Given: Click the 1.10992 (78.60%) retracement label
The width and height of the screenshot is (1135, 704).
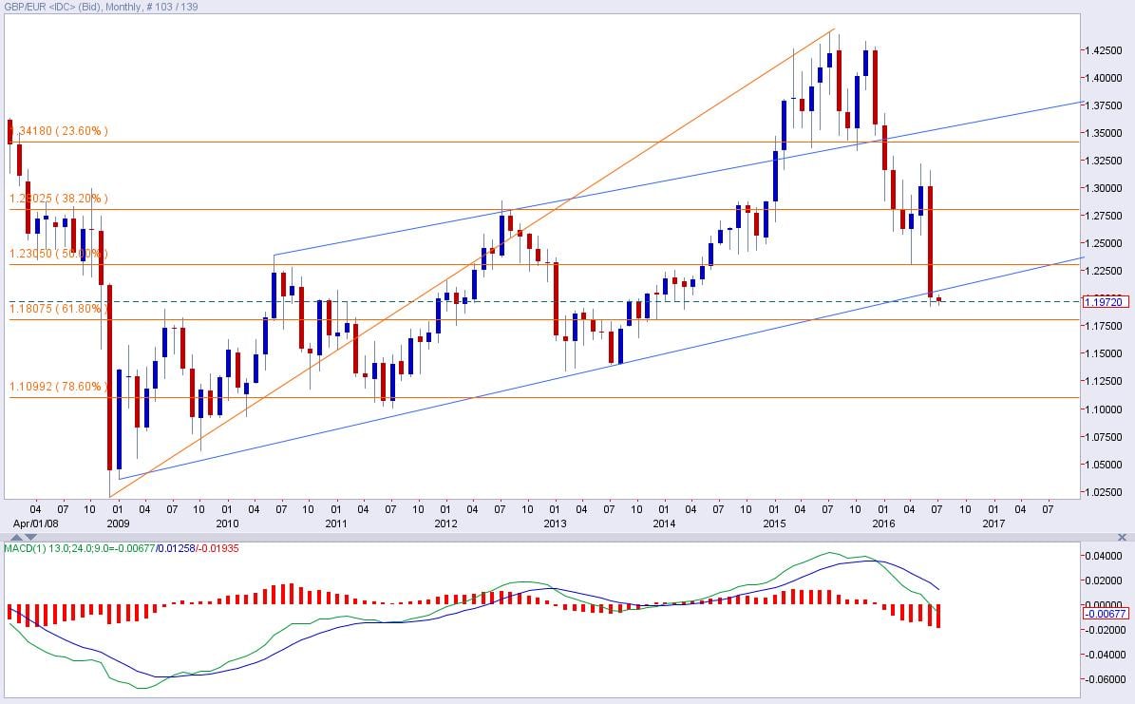Looking at the screenshot, I should click(59, 387).
